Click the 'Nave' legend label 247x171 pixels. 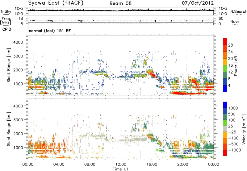[235, 21]
